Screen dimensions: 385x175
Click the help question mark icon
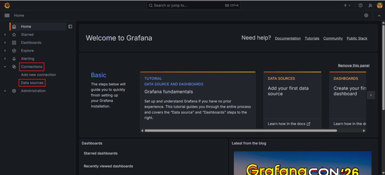pos(361,5)
